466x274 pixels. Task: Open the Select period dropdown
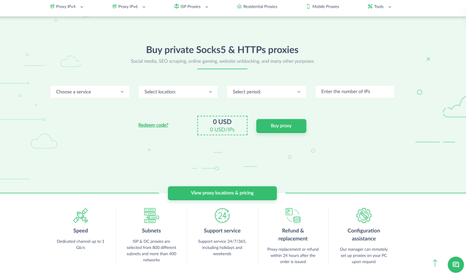266,92
